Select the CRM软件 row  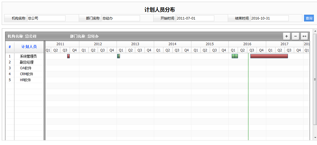[27, 74]
